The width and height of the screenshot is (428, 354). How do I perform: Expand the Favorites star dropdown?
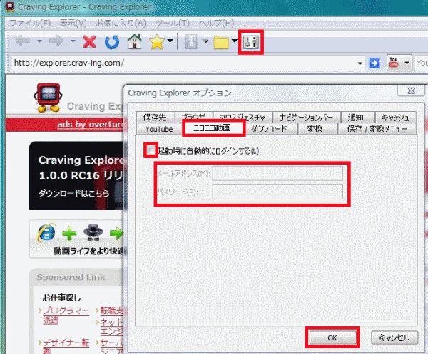[x=170, y=41]
